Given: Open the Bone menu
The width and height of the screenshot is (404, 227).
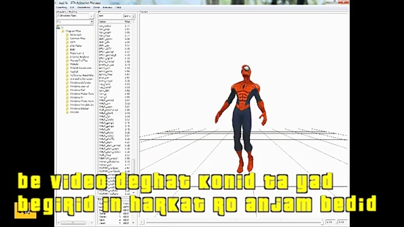Looking at the screenshot, I should tap(97, 8).
